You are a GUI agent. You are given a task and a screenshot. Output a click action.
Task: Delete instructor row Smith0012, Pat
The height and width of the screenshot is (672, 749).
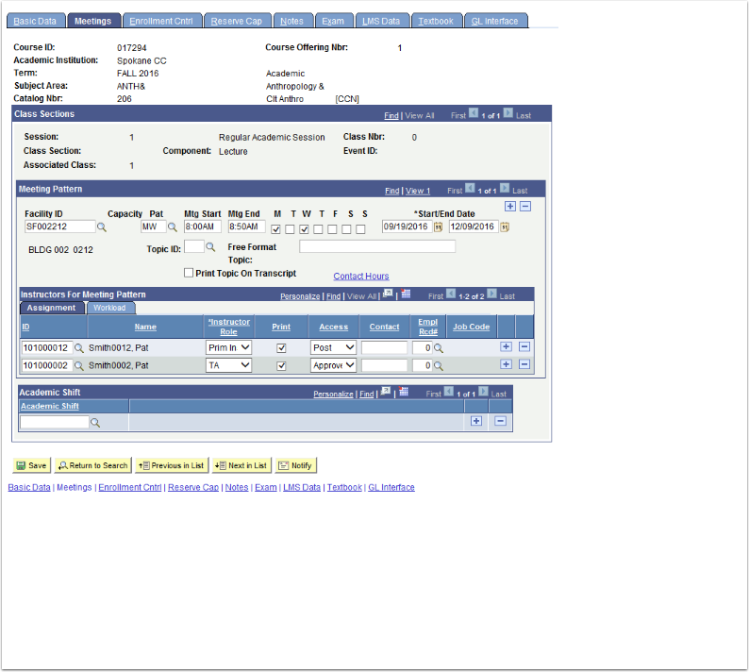coord(524,346)
